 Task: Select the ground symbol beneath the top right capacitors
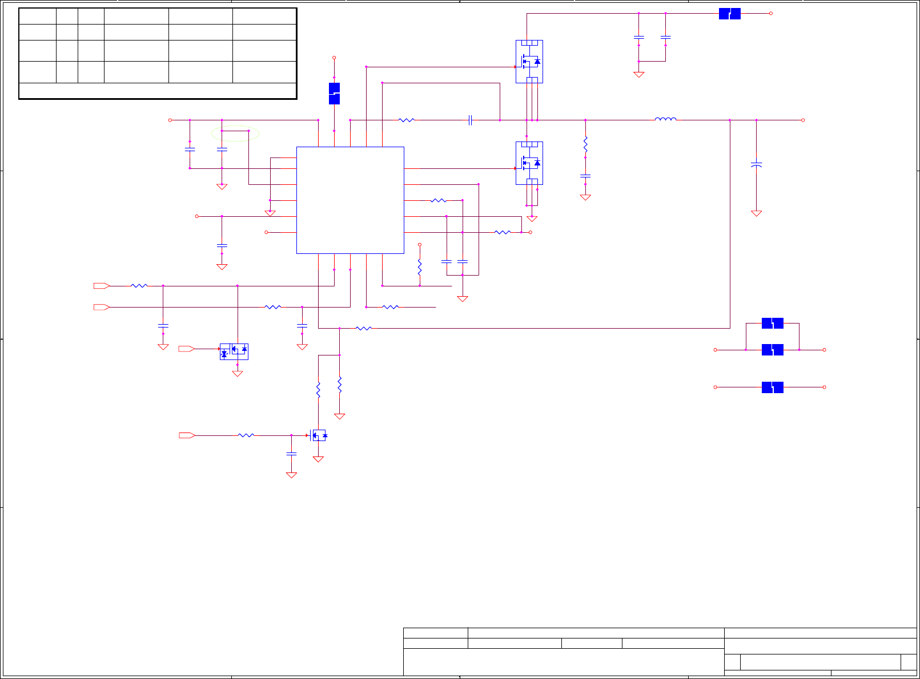point(639,75)
